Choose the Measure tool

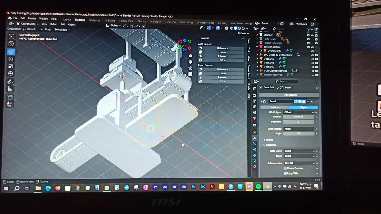(10, 89)
